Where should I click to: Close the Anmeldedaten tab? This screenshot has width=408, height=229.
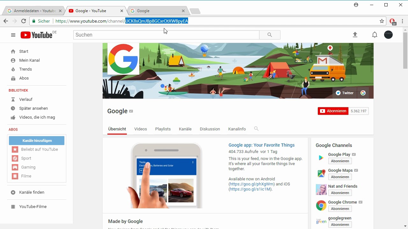coord(60,11)
